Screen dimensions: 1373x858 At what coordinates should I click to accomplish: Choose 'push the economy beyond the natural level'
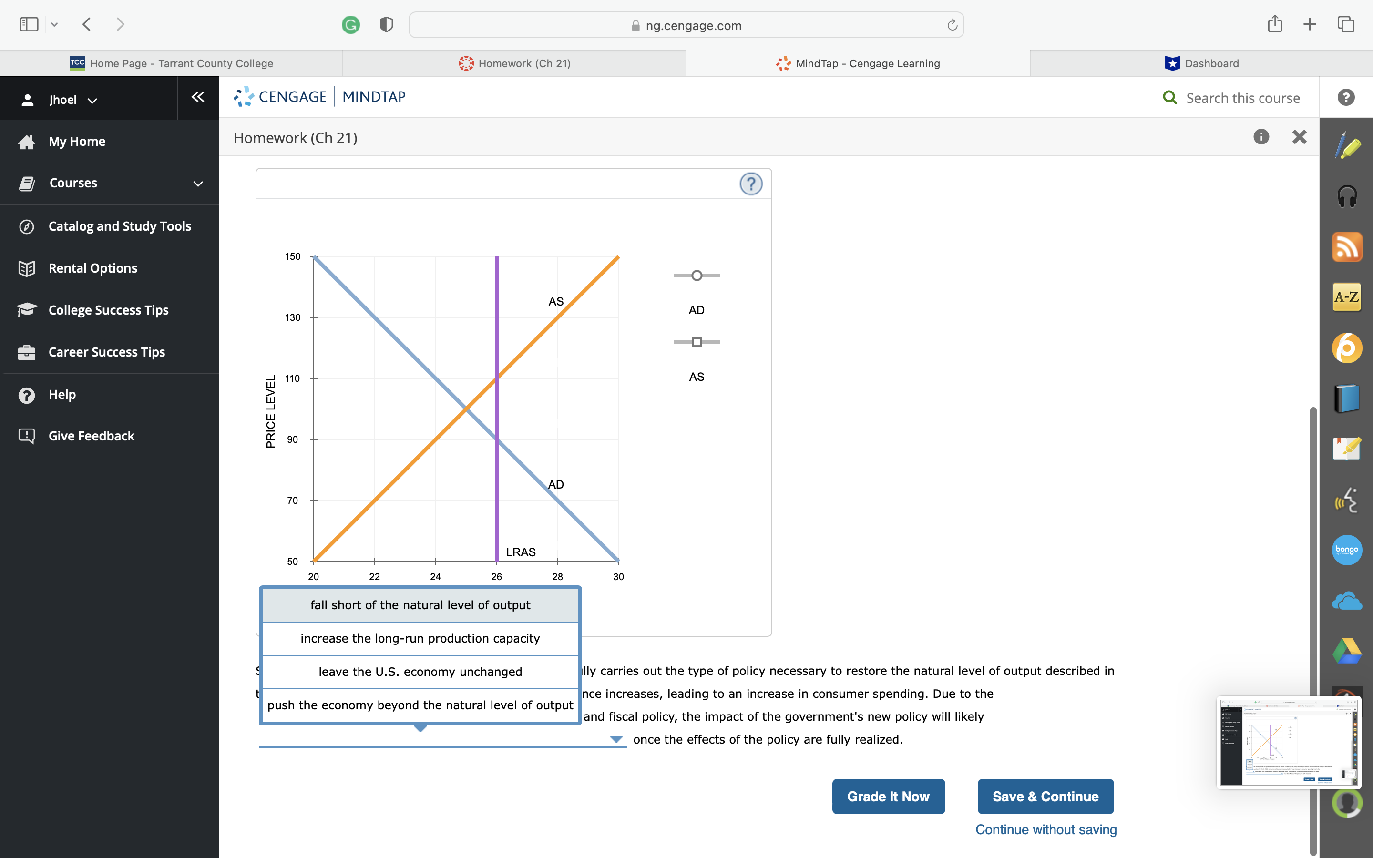coord(420,705)
